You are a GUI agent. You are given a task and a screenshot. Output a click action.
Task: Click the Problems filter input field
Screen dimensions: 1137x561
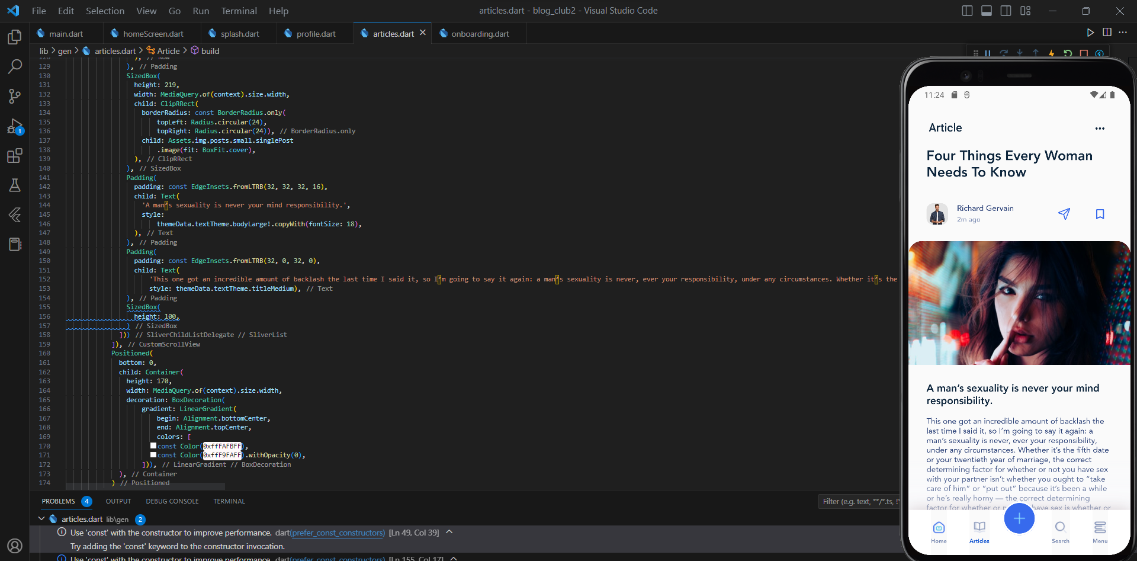tap(859, 502)
